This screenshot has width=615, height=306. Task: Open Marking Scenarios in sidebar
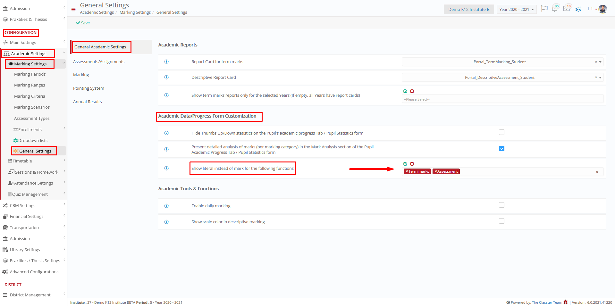(x=32, y=107)
